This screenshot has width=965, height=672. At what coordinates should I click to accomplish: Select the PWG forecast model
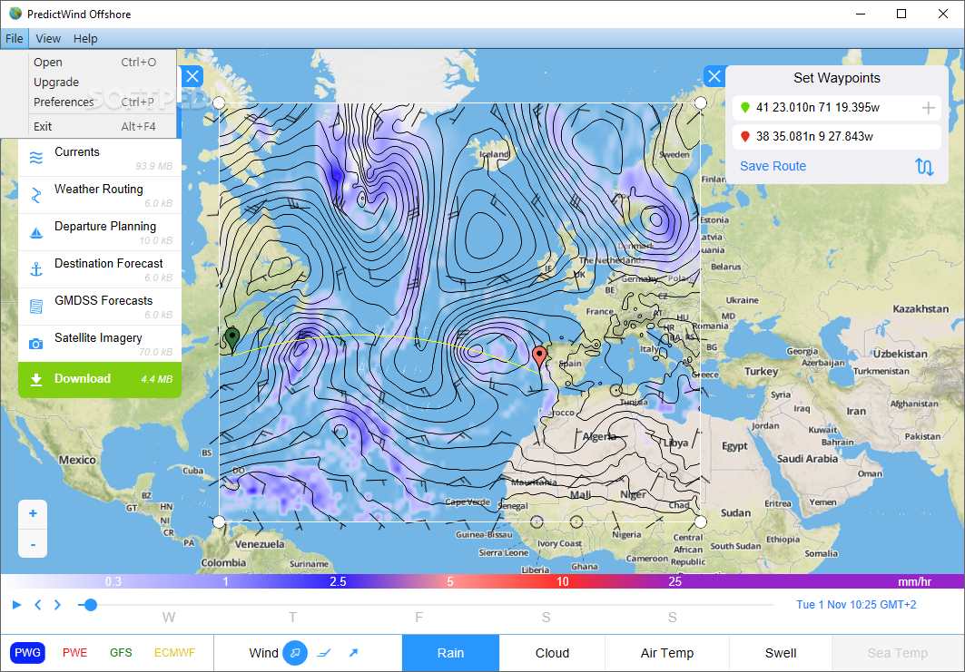28,653
